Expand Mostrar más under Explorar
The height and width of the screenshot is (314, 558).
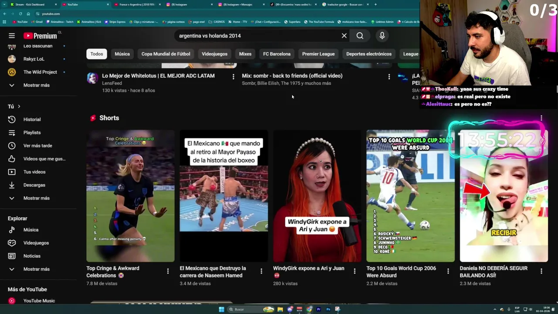[x=37, y=269]
